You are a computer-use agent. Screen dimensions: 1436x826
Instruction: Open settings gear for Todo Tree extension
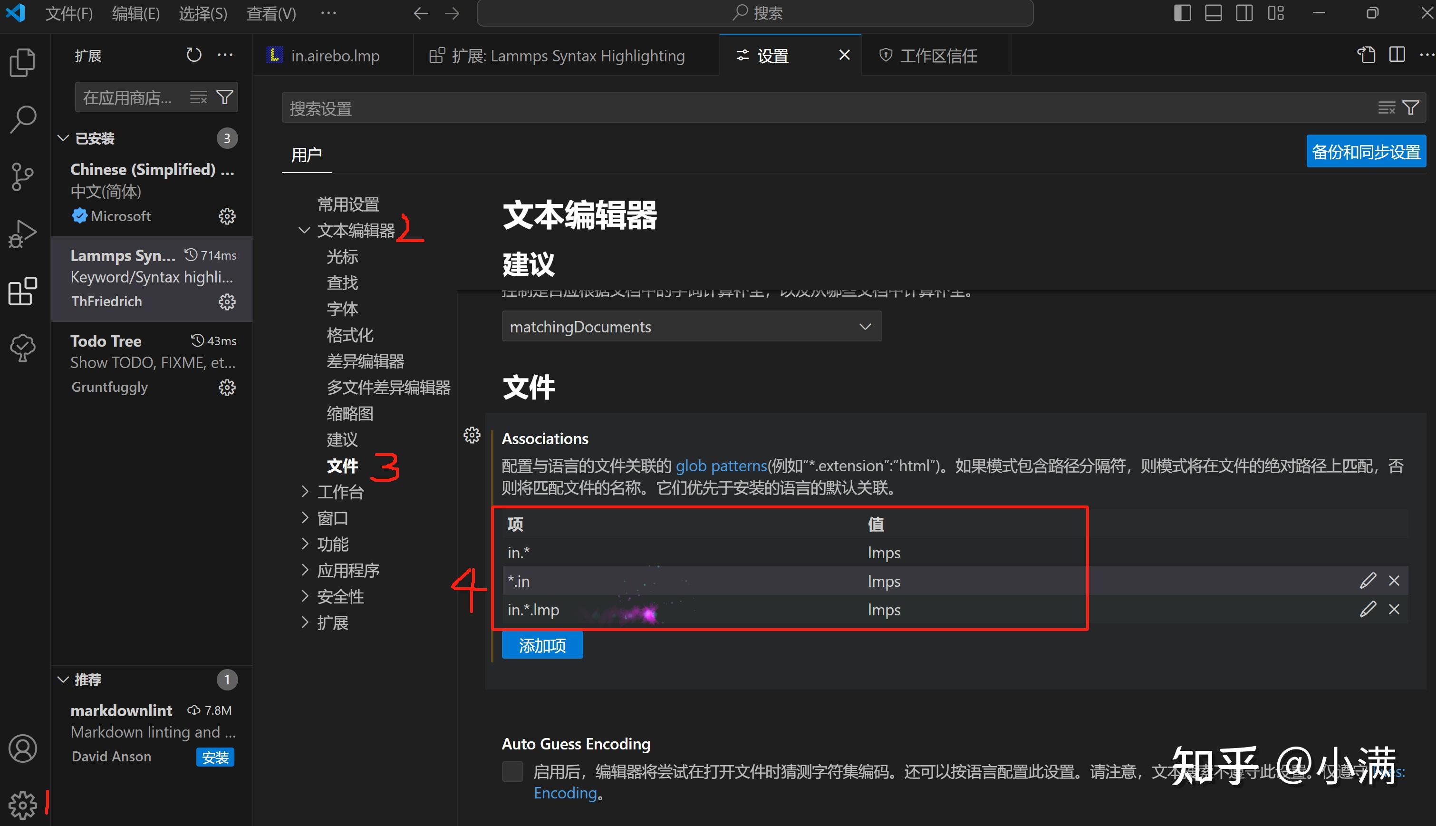[x=226, y=388]
